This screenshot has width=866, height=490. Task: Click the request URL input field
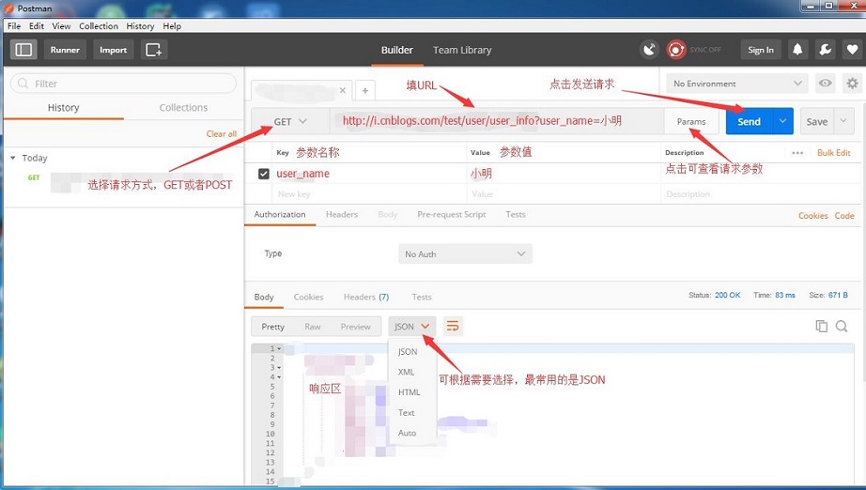(497, 121)
